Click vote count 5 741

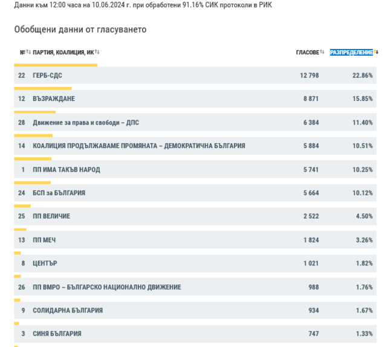click(311, 169)
